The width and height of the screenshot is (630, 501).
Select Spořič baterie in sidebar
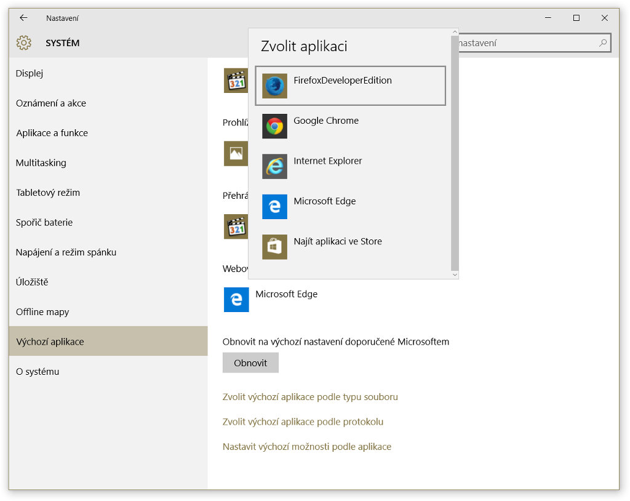[108, 222]
